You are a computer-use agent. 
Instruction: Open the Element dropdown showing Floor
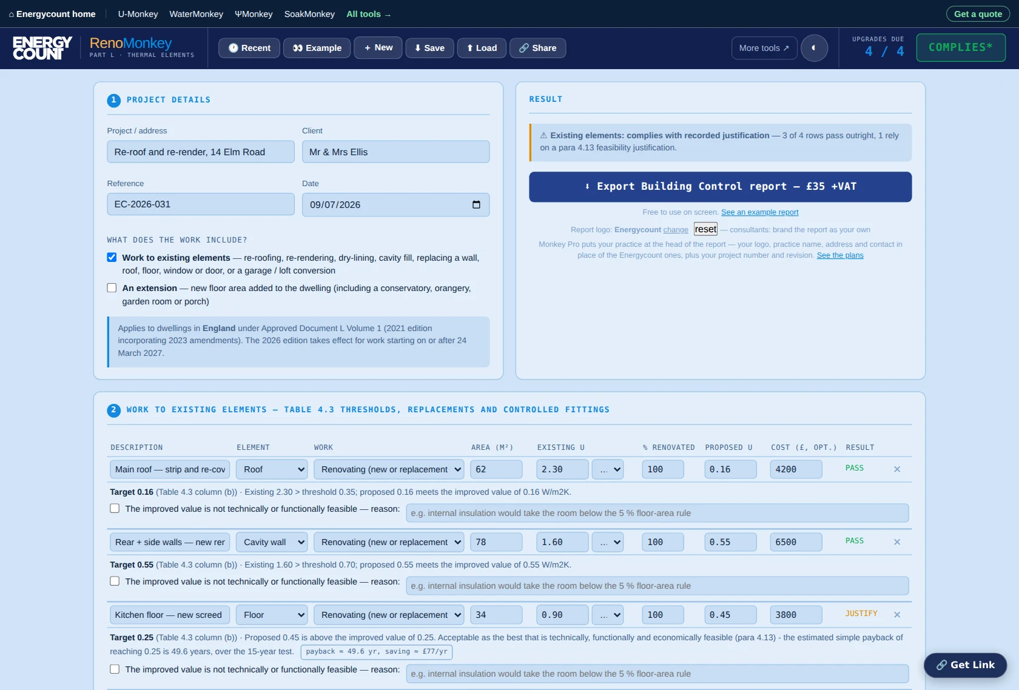[x=272, y=615]
